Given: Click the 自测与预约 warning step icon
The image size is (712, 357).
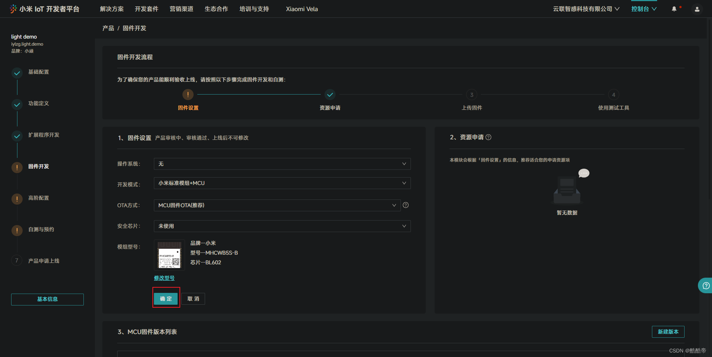Looking at the screenshot, I should click(17, 231).
